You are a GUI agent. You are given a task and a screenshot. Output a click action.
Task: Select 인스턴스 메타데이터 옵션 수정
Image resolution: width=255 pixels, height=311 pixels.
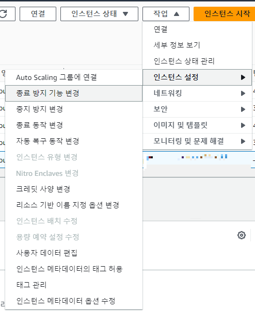point(74,301)
